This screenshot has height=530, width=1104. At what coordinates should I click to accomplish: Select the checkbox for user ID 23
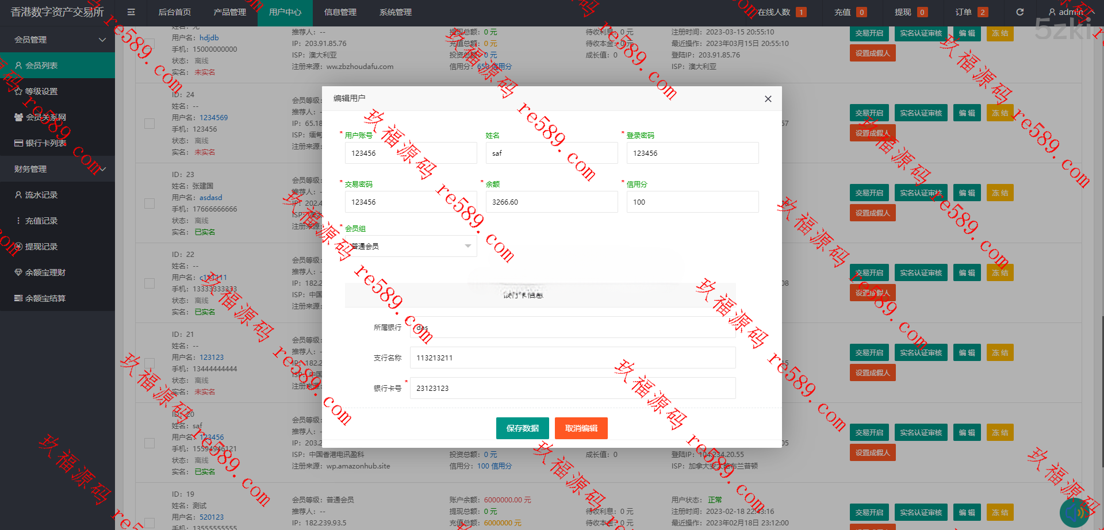(x=149, y=203)
